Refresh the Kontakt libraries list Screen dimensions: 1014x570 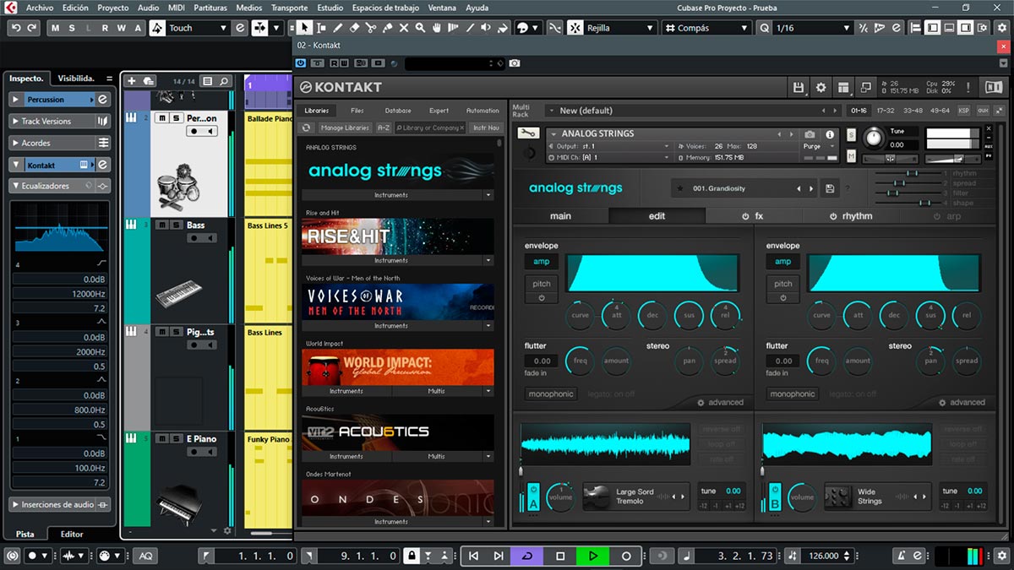(307, 128)
